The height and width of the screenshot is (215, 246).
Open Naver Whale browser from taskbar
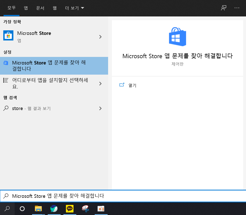pyautogui.click(x=54, y=209)
